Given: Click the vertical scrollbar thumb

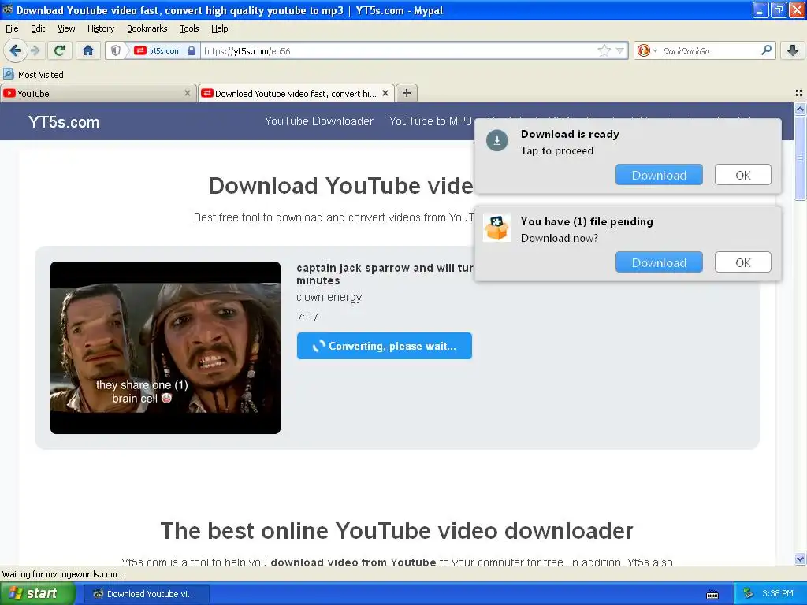Looking at the screenshot, I should (x=800, y=158).
